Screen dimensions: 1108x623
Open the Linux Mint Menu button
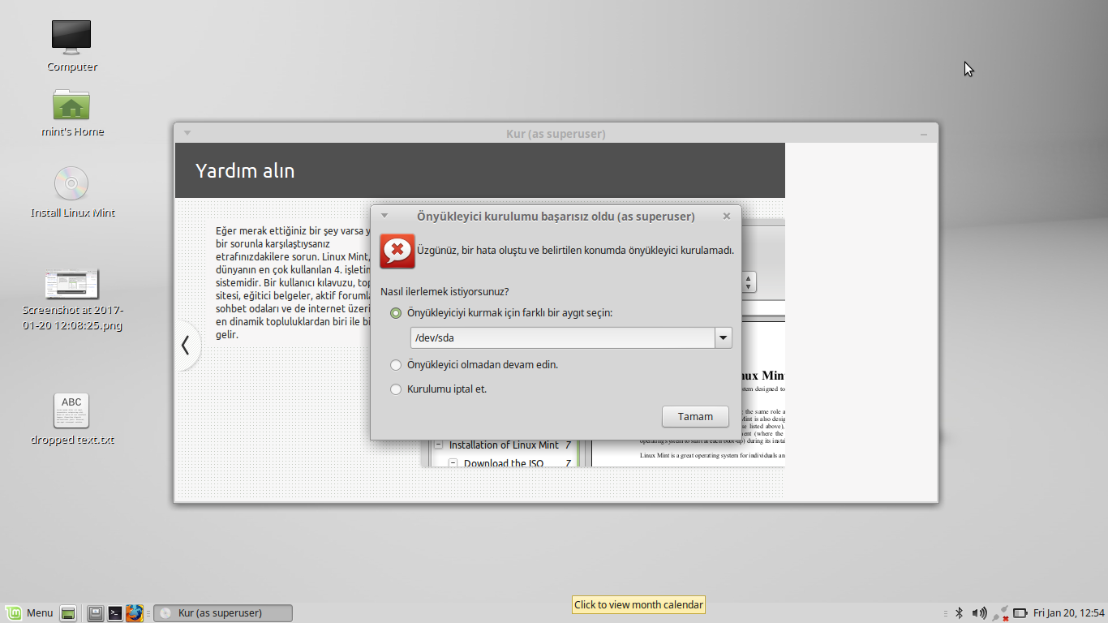[29, 613]
